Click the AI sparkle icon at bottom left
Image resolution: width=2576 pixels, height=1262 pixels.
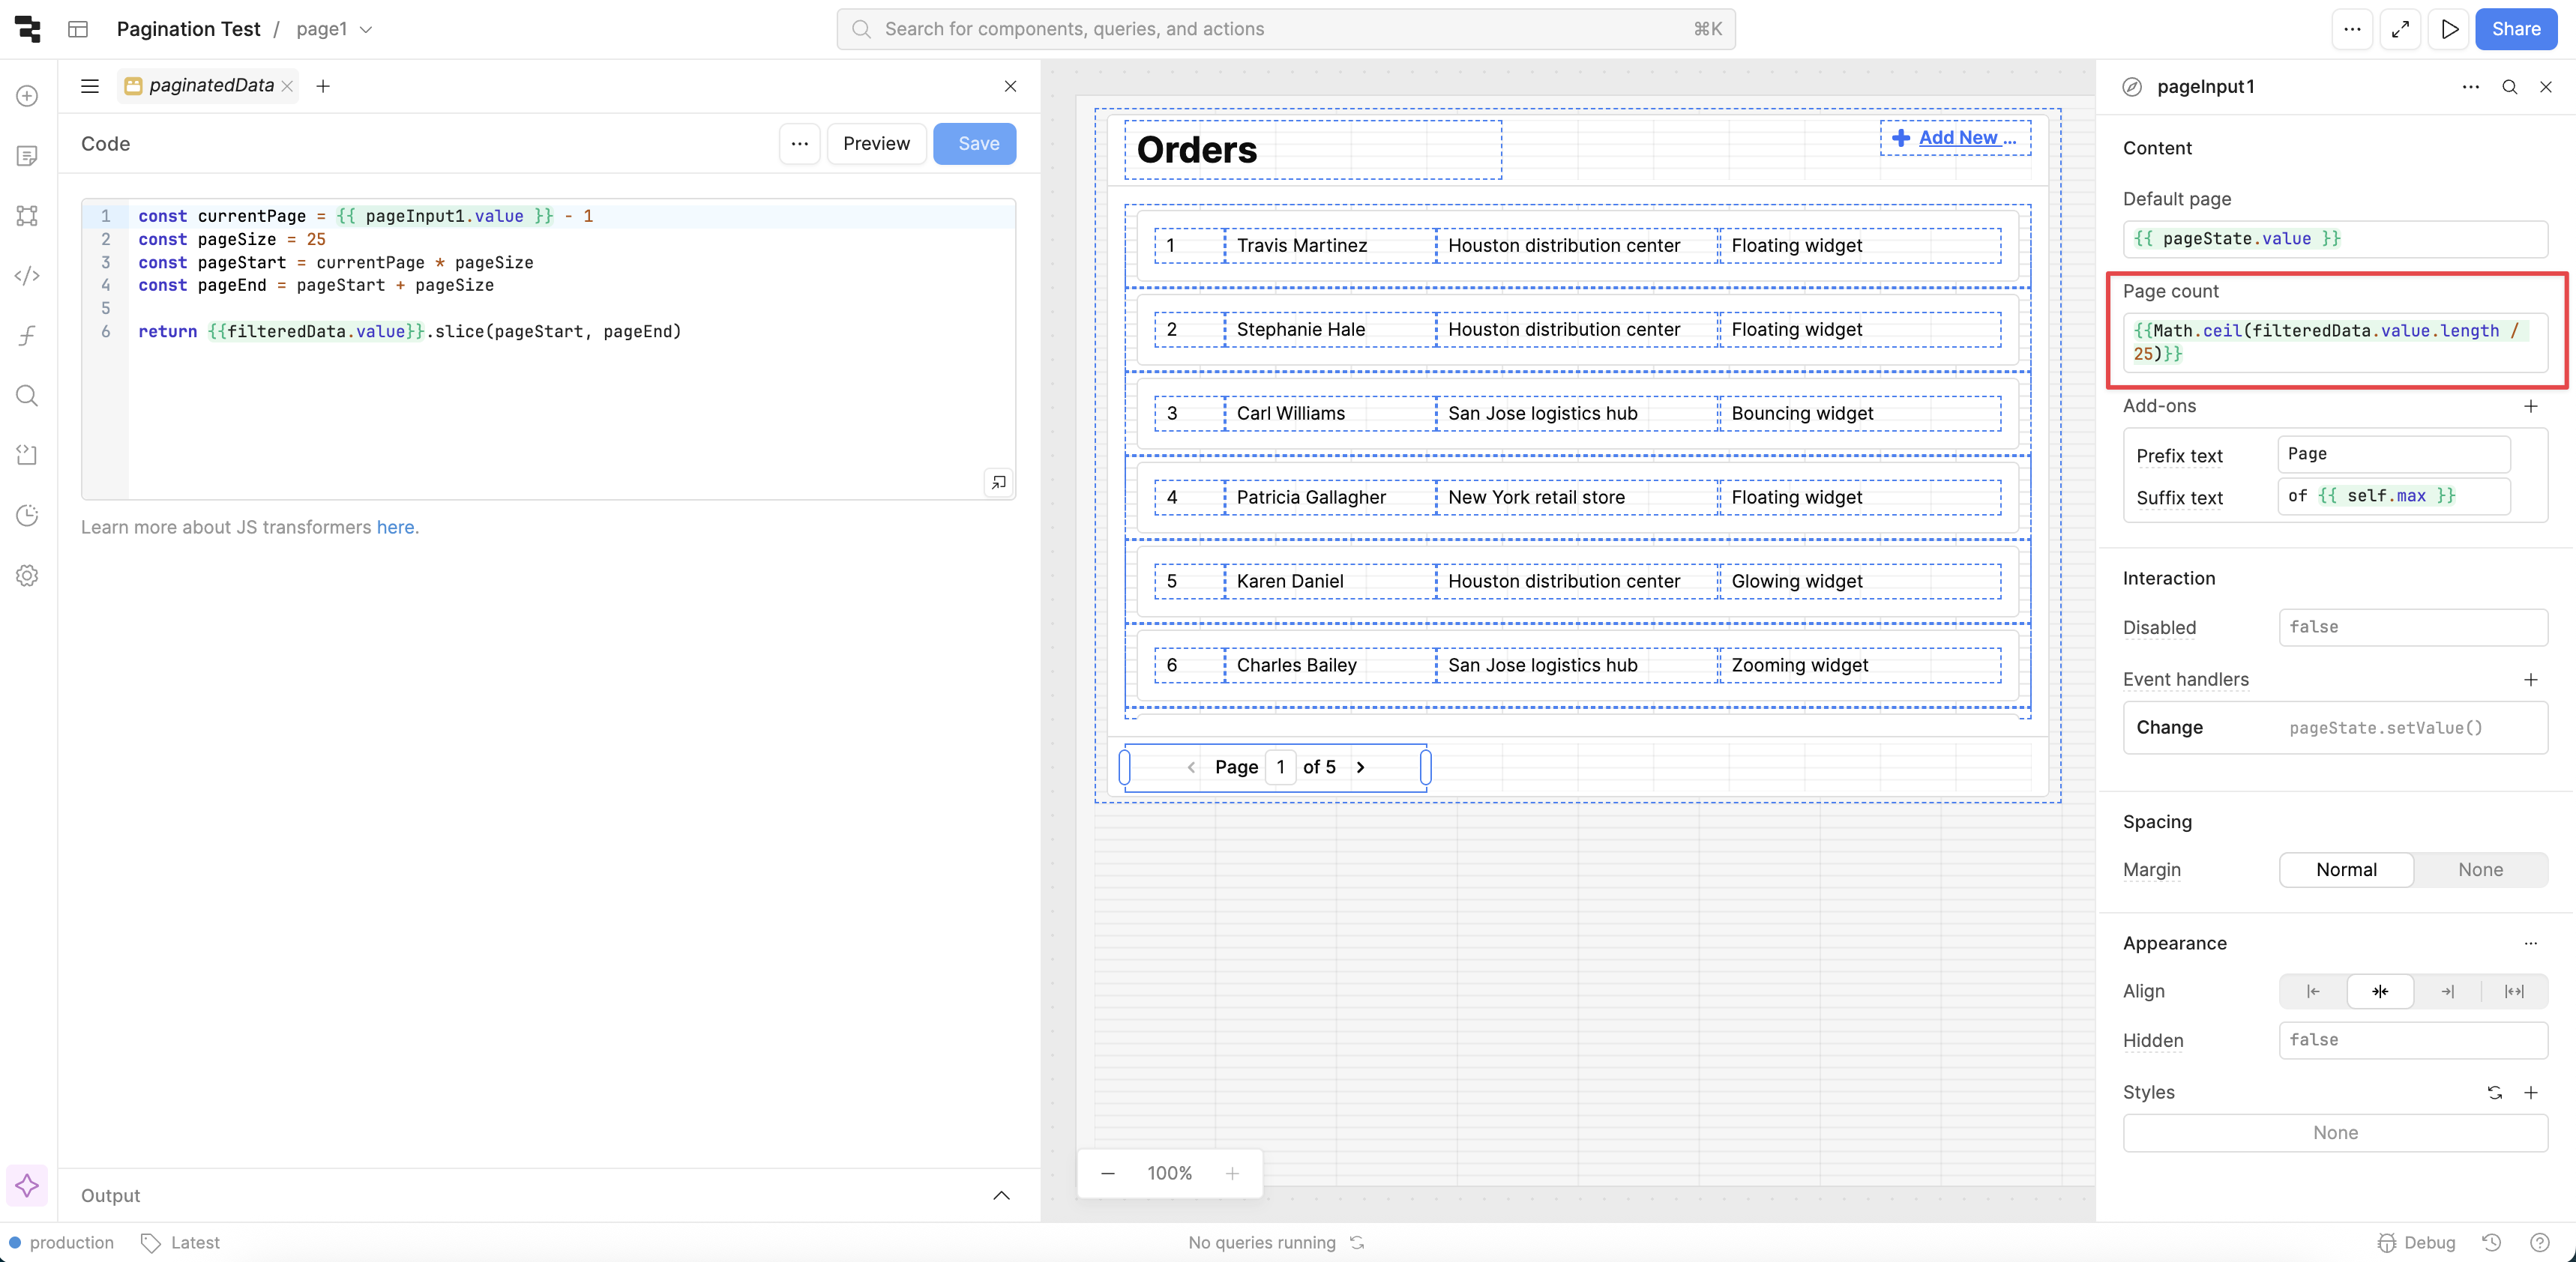[27, 1185]
